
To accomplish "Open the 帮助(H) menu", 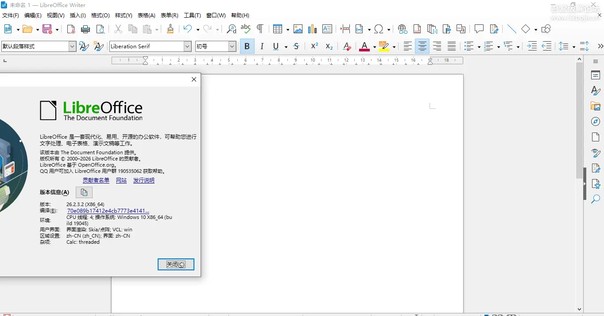I will [x=240, y=16].
